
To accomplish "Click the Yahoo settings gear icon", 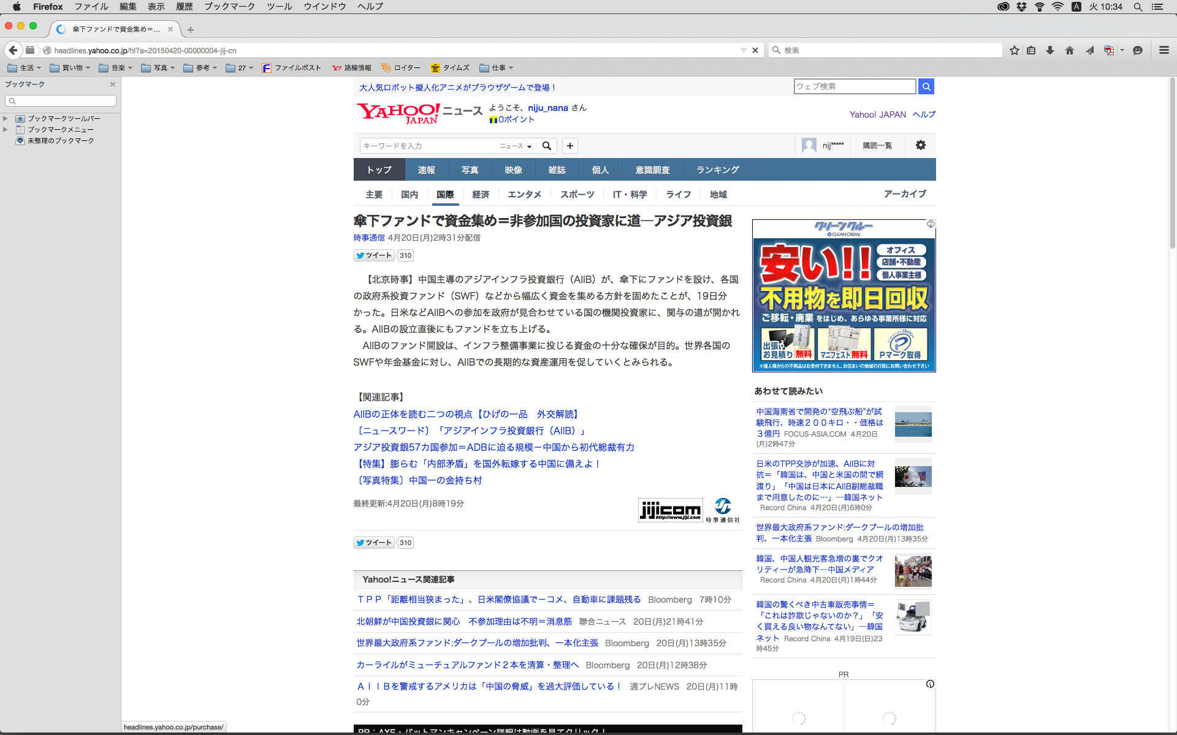I will click(x=920, y=145).
